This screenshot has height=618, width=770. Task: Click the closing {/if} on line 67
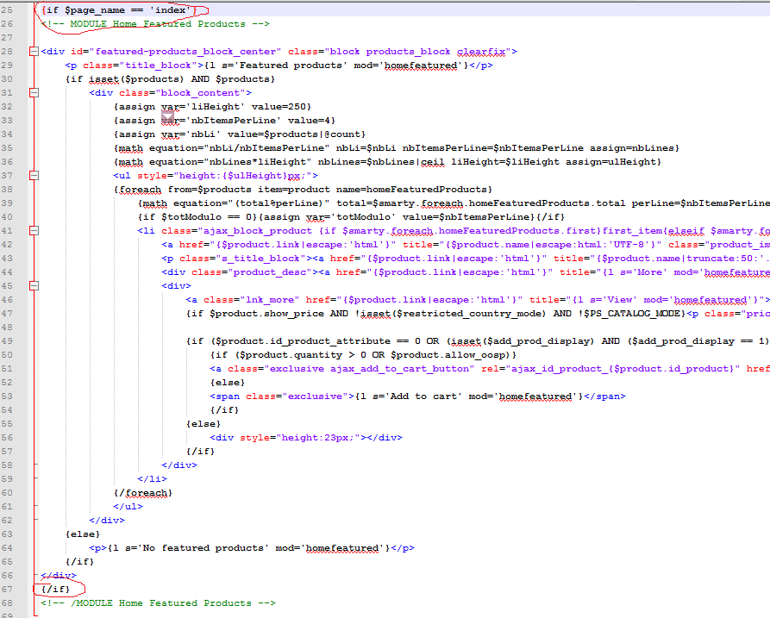[55, 589]
